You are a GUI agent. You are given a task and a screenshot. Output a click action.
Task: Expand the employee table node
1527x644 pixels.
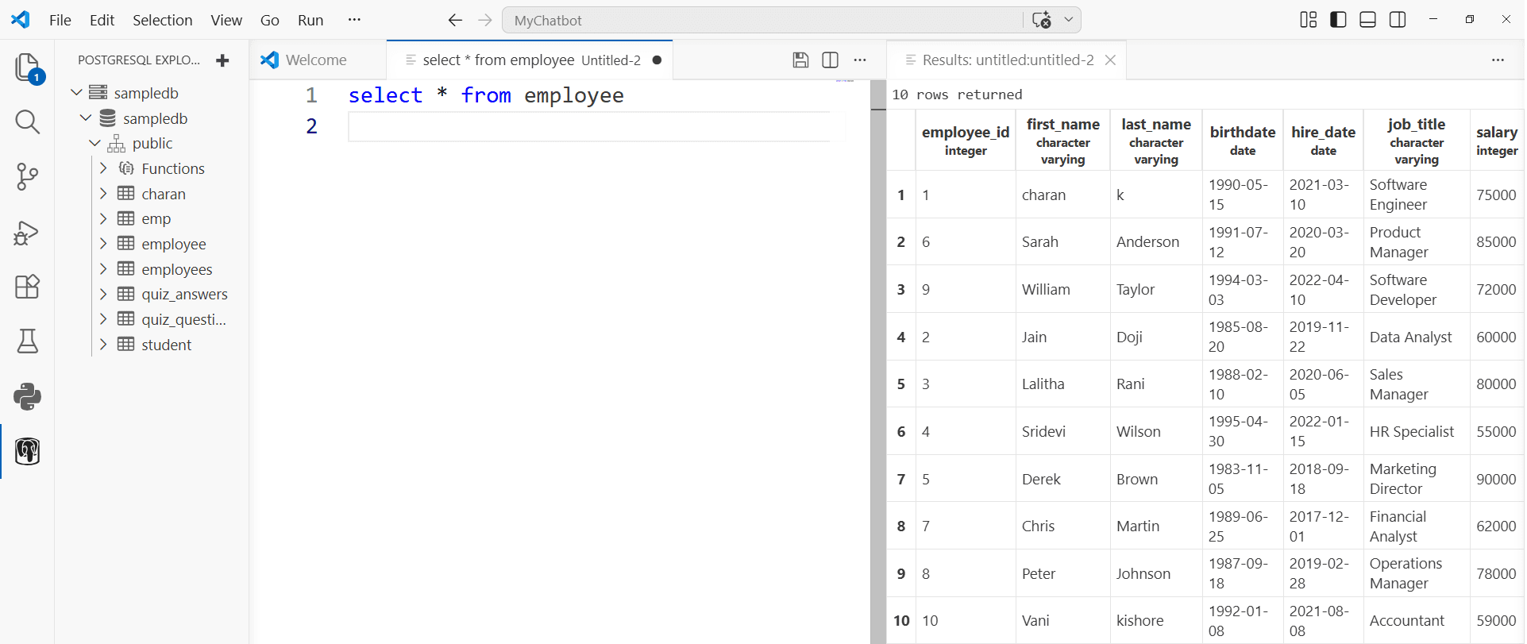pyautogui.click(x=103, y=244)
